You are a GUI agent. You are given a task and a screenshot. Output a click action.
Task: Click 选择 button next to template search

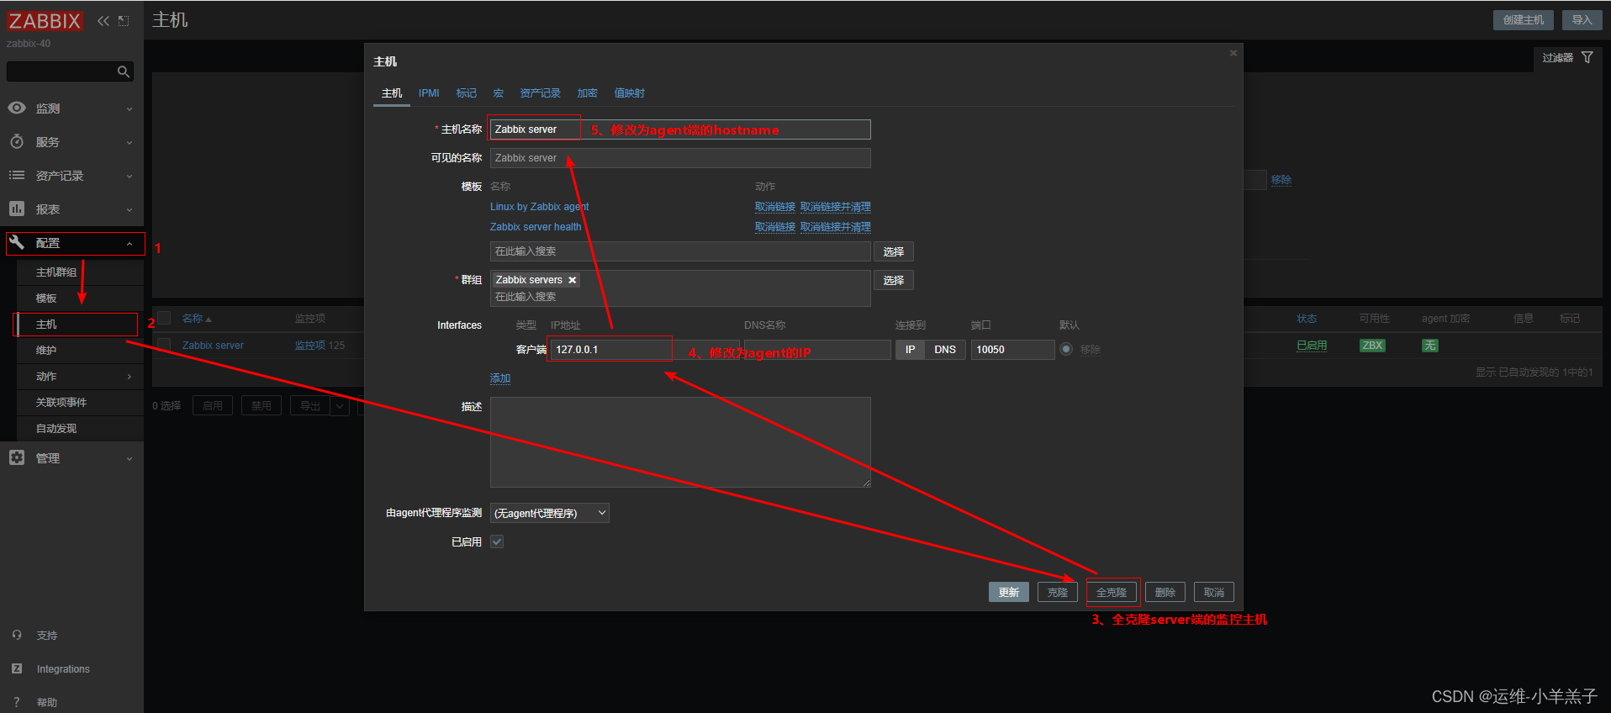(894, 251)
